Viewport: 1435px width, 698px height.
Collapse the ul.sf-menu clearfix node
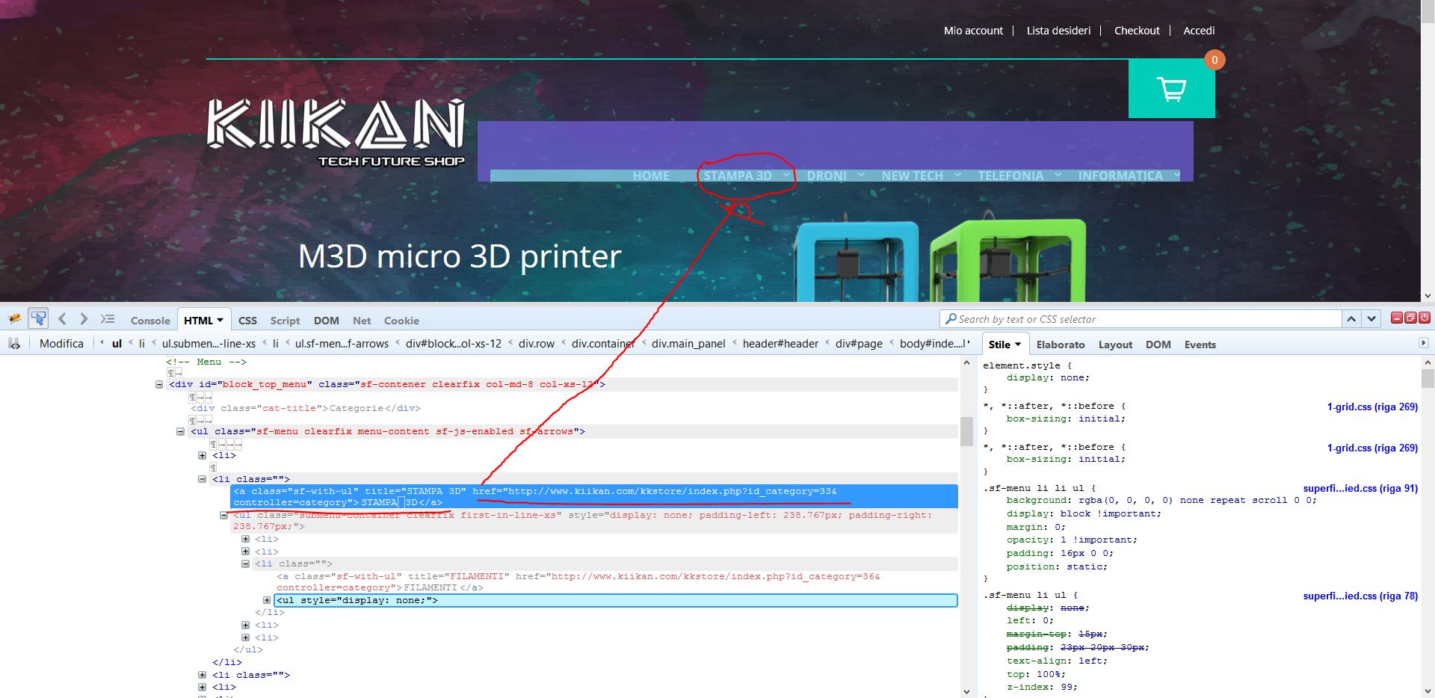(180, 432)
